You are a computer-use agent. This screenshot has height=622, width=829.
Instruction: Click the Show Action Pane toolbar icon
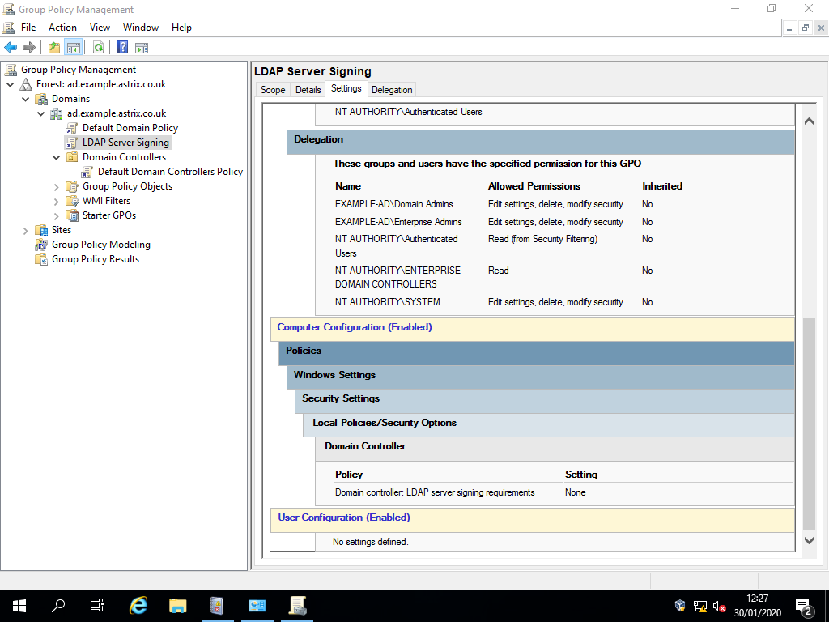click(141, 47)
